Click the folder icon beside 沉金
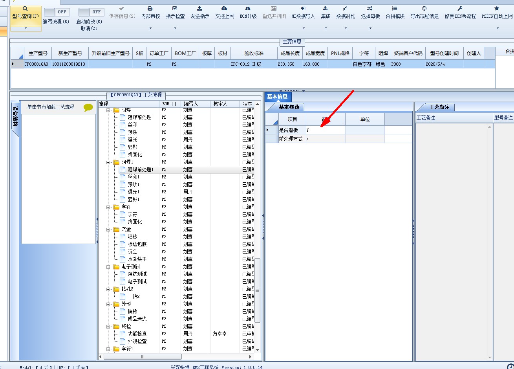Viewport: 514px width, 369px height. tap(116, 229)
